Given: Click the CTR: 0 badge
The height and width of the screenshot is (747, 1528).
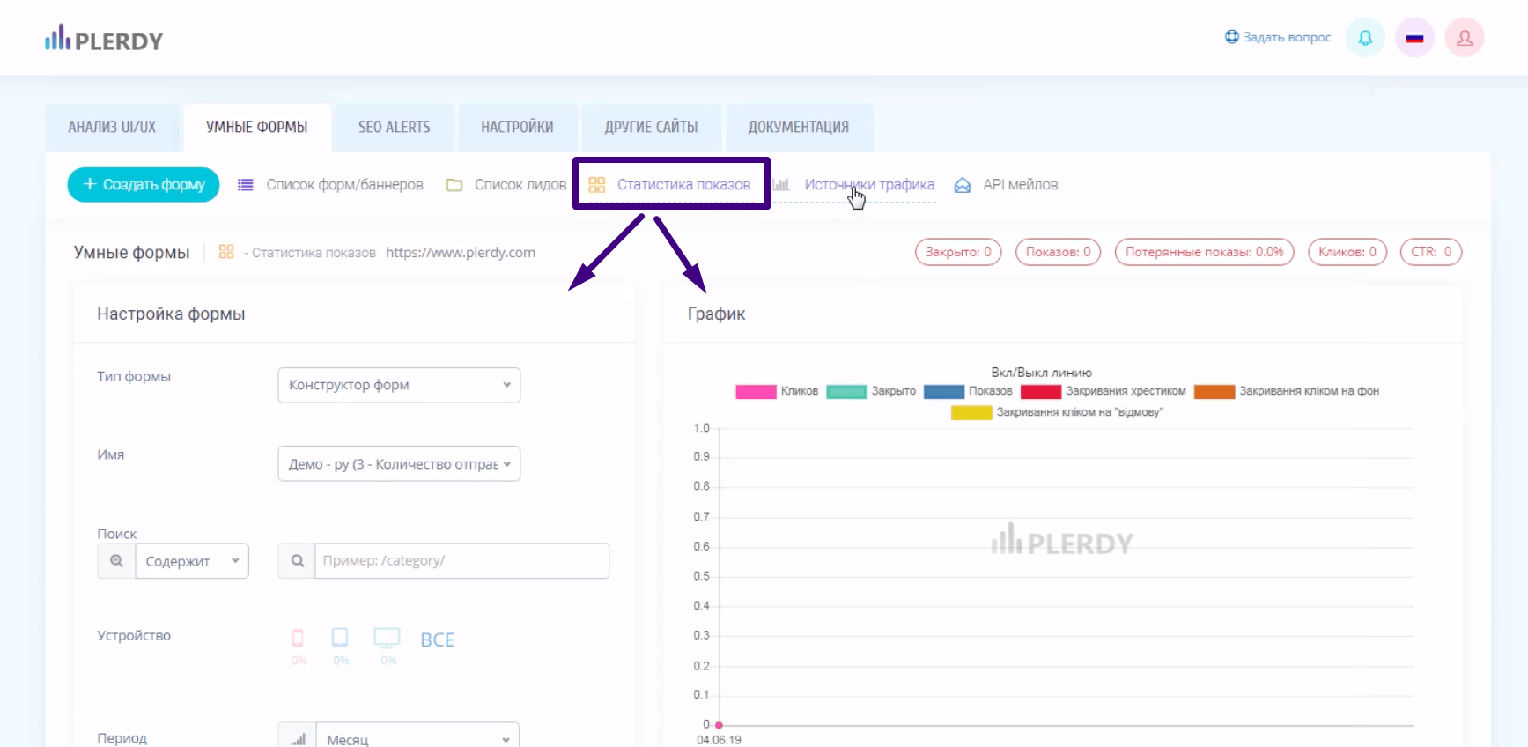Looking at the screenshot, I should click(x=1431, y=252).
